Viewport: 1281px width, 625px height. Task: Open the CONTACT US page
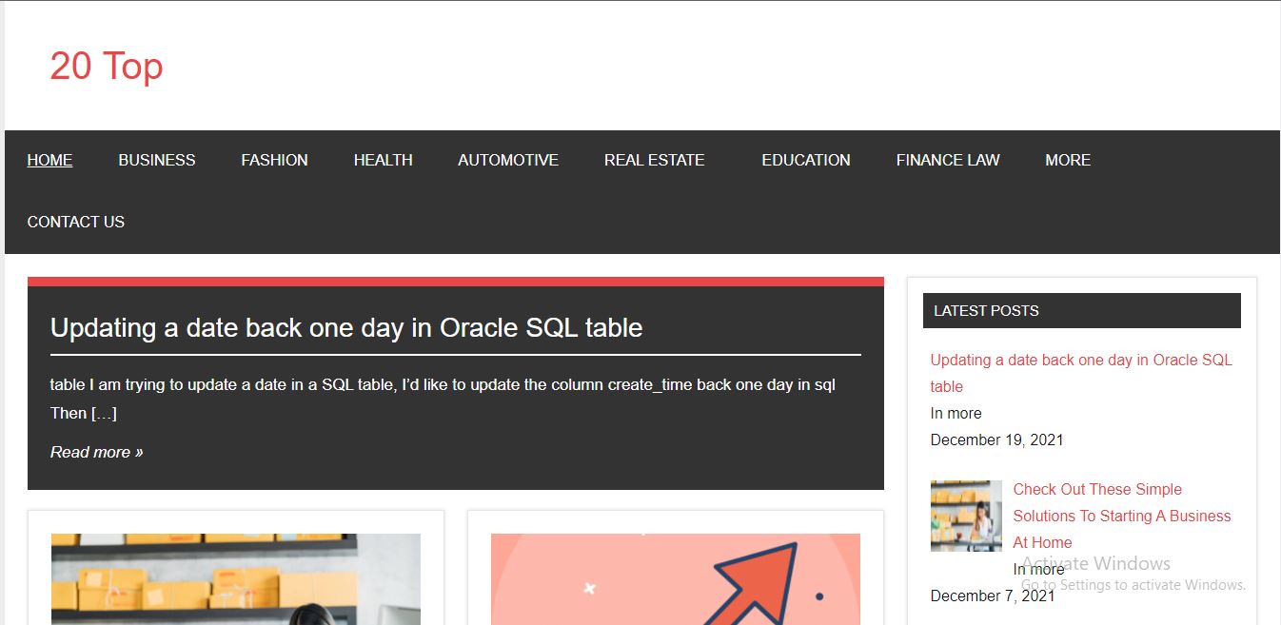(x=76, y=222)
